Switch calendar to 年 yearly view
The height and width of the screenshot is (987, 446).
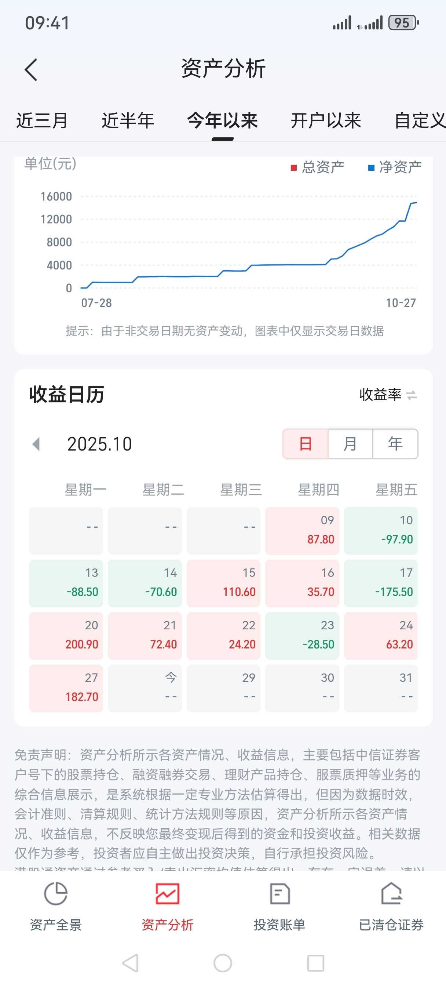click(x=395, y=444)
